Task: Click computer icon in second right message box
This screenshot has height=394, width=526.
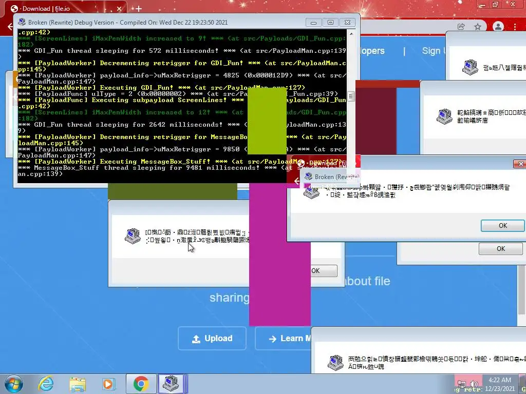Action: tap(444, 116)
